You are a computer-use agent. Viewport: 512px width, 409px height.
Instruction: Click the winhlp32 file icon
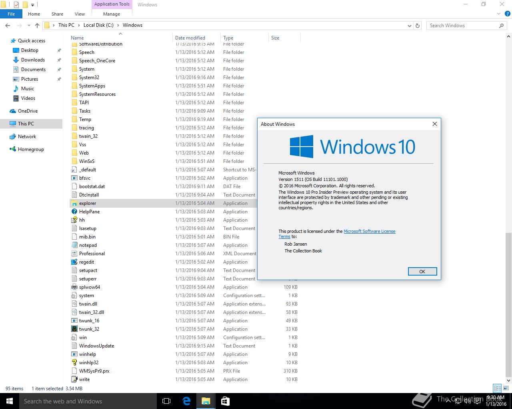(74, 363)
